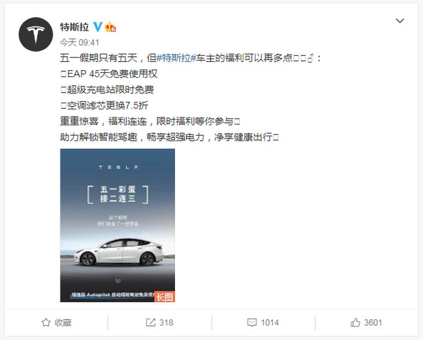Viewport: 423px width, 340px height.
Task: Open the Tesla Model 3 poster thumbnail
Action: pyautogui.click(x=118, y=225)
